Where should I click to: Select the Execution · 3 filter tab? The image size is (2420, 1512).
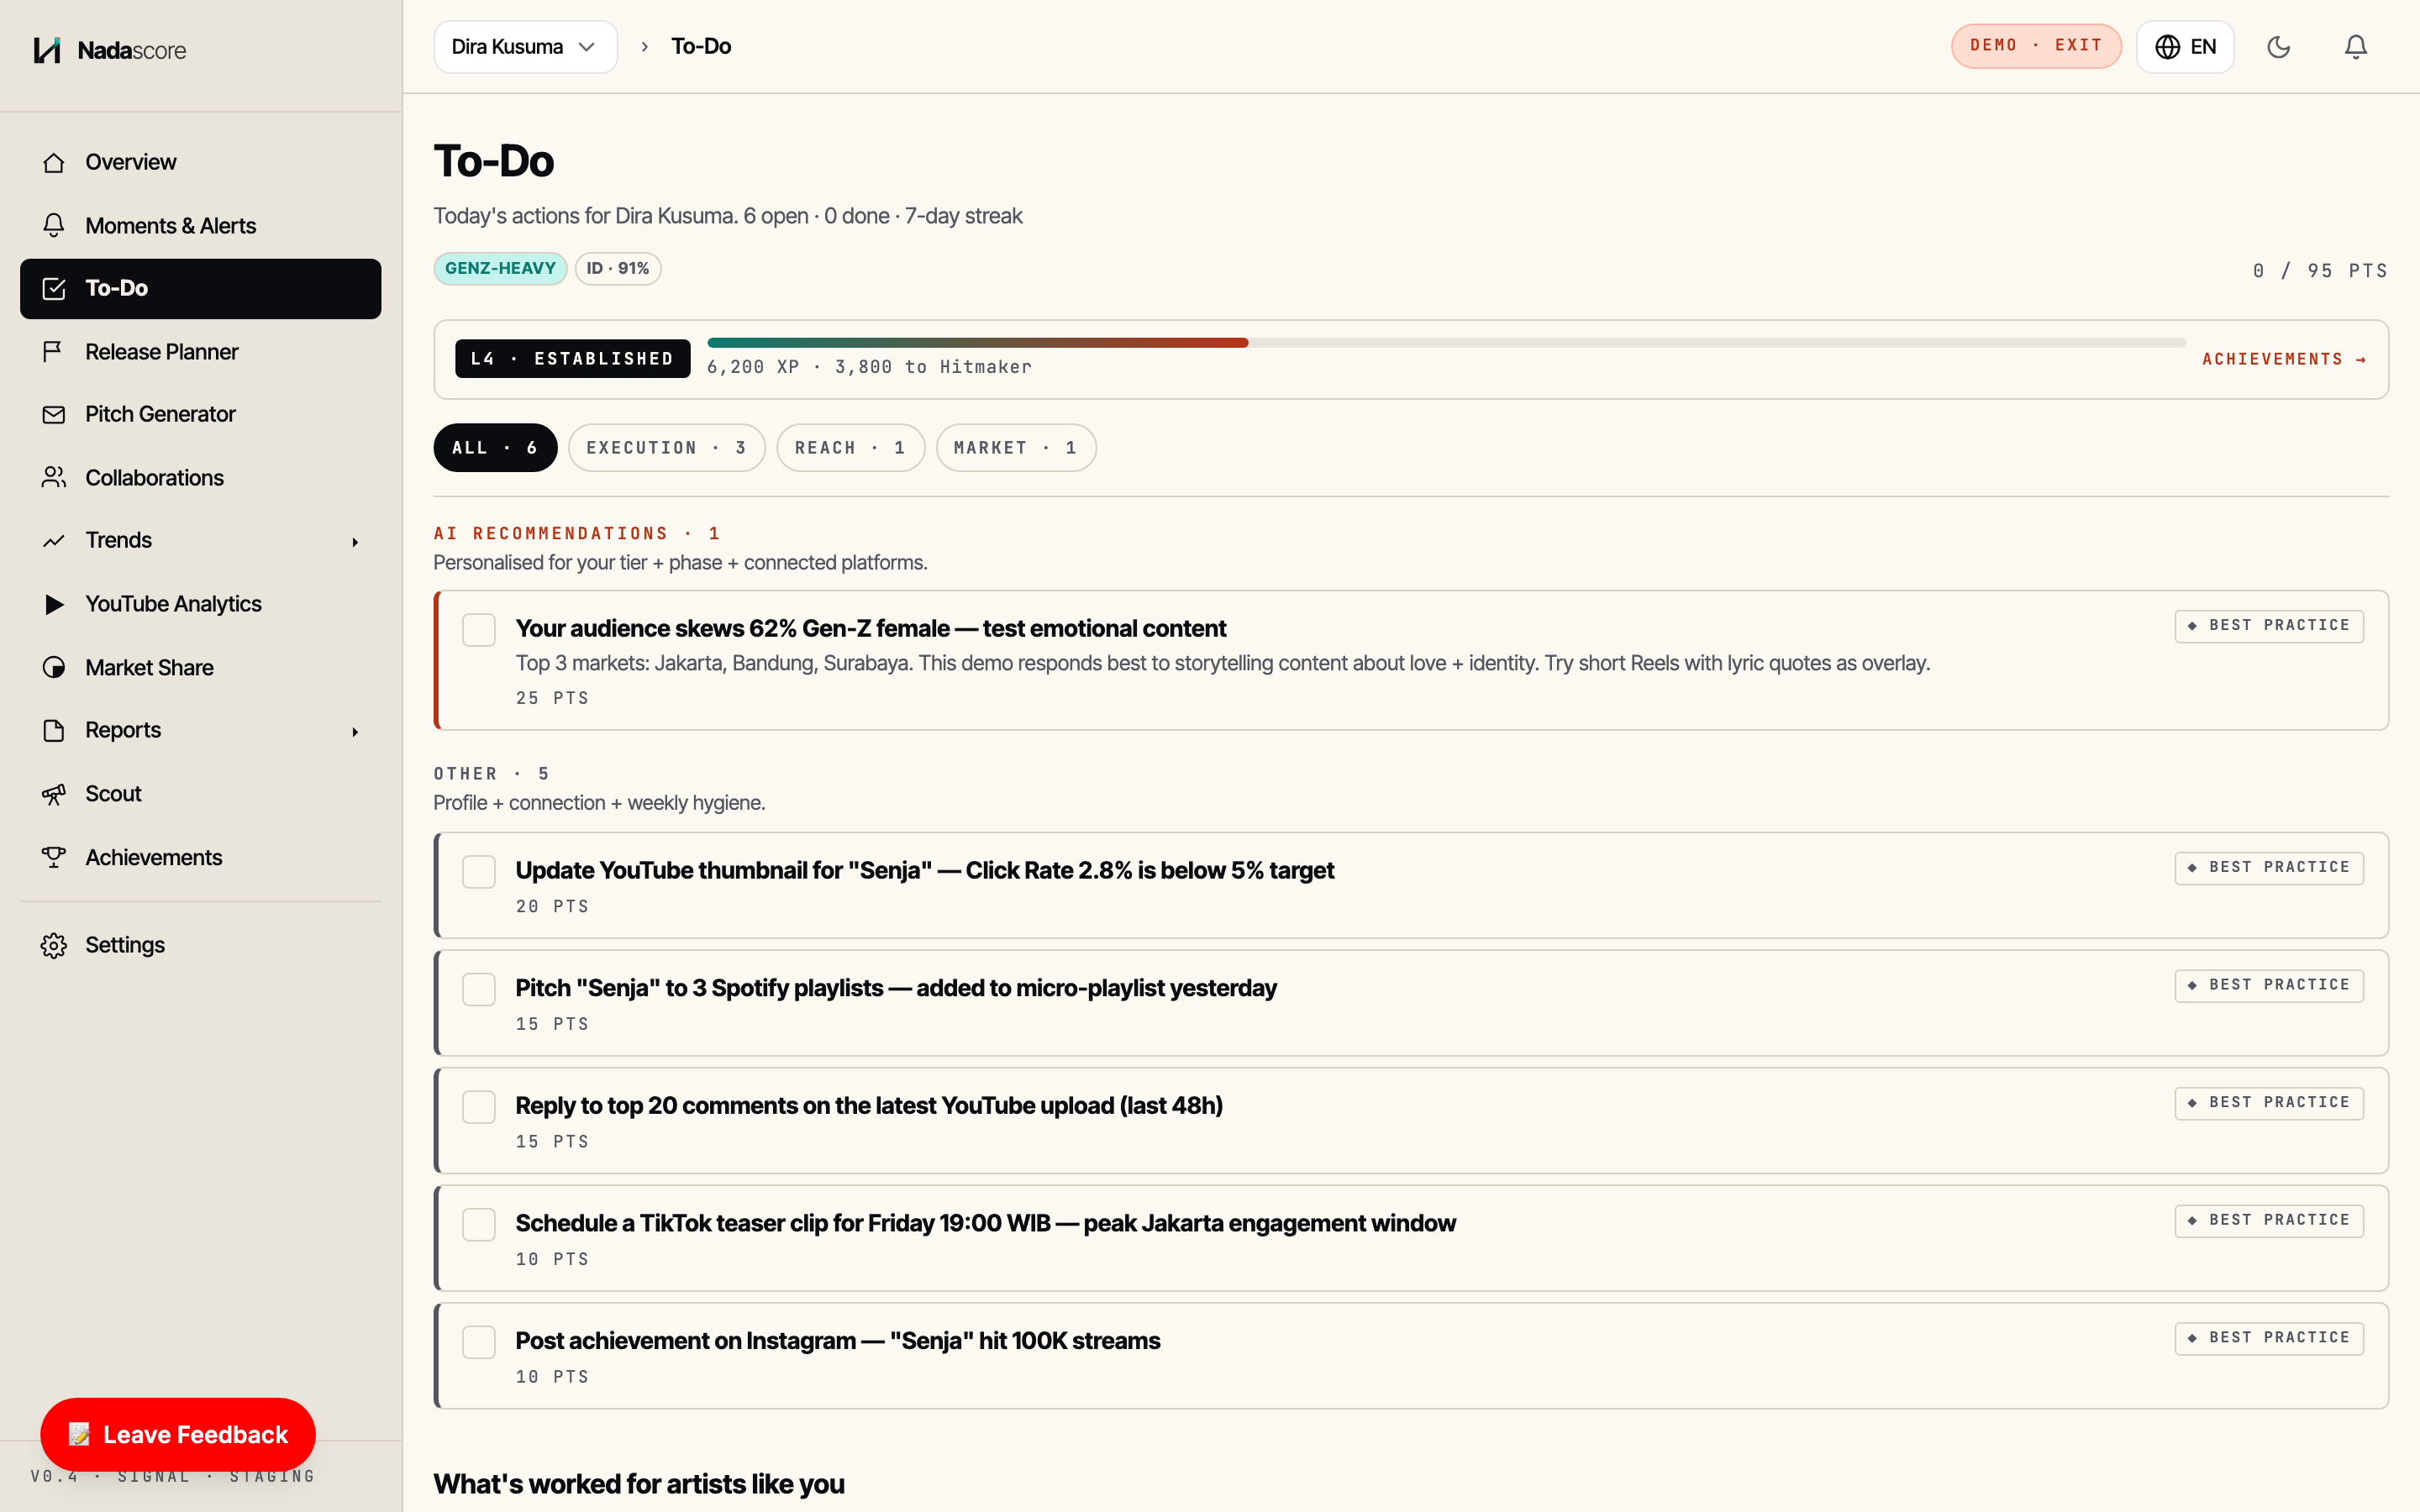pyautogui.click(x=667, y=448)
